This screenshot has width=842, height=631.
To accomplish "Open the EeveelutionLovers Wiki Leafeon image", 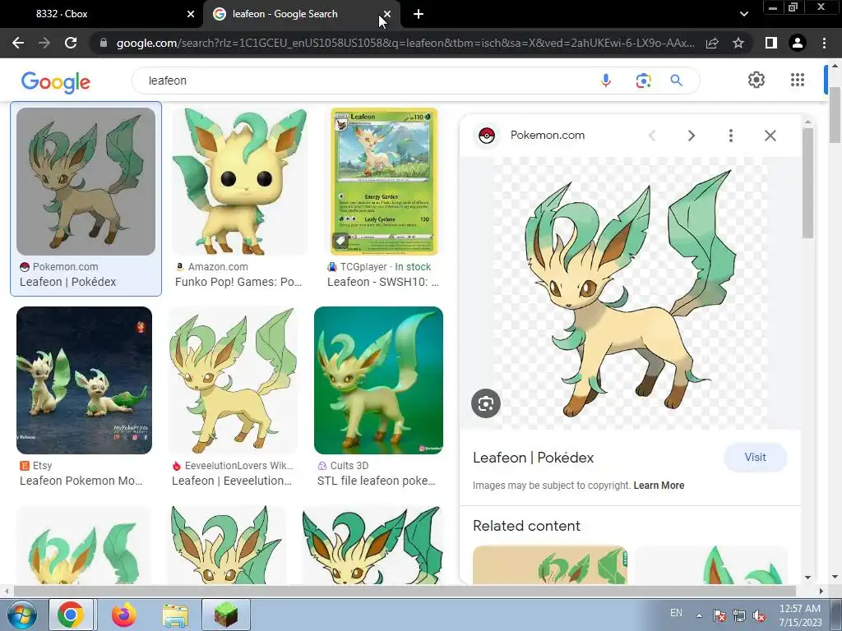I will pyautogui.click(x=234, y=380).
